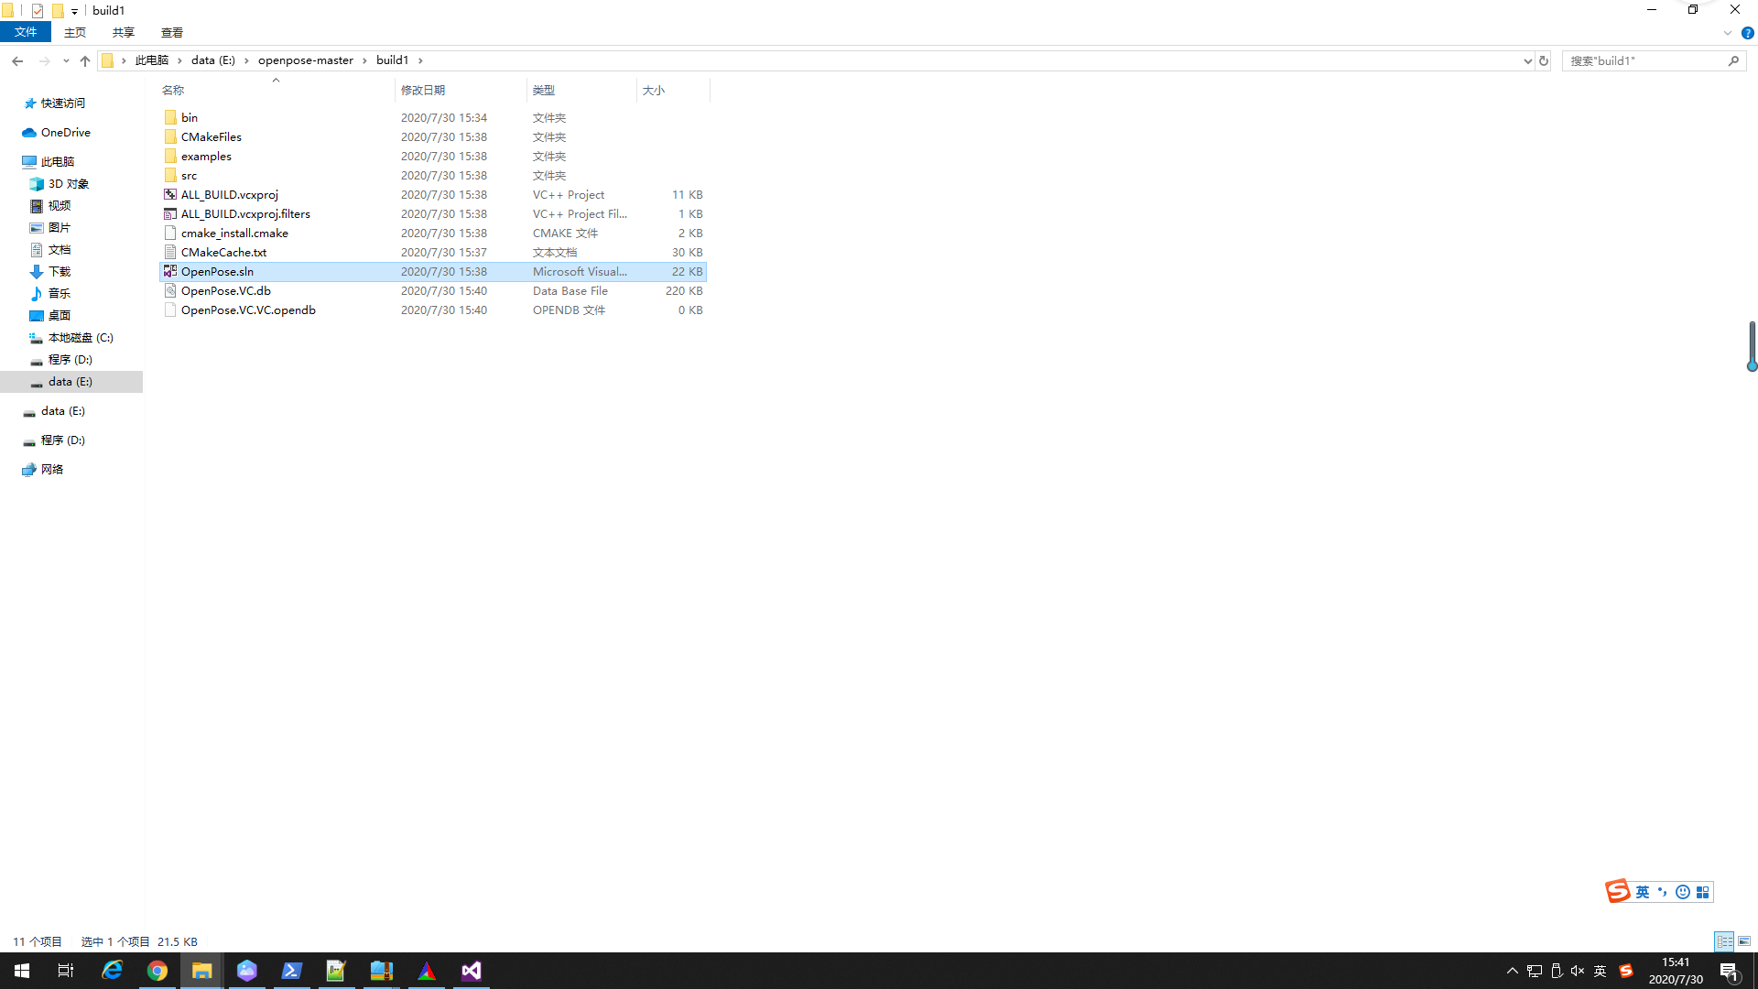Toggle Chinese/English on the Sogou input bar
This screenshot has width=1758, height=989.
tap(1642, 891)
